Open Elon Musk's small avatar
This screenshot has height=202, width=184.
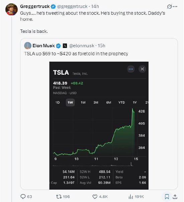coord(28,46)
